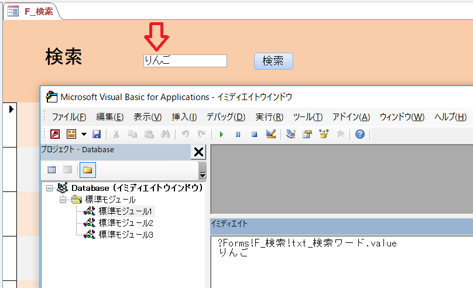Close the Project - Database pane
This screenshot has height=288, width=473.
click(x=198, y=152)
